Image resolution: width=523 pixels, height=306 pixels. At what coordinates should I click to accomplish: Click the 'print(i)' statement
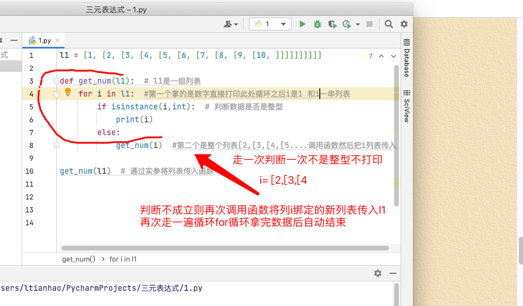pyautogui.click(x=135, y=119)
